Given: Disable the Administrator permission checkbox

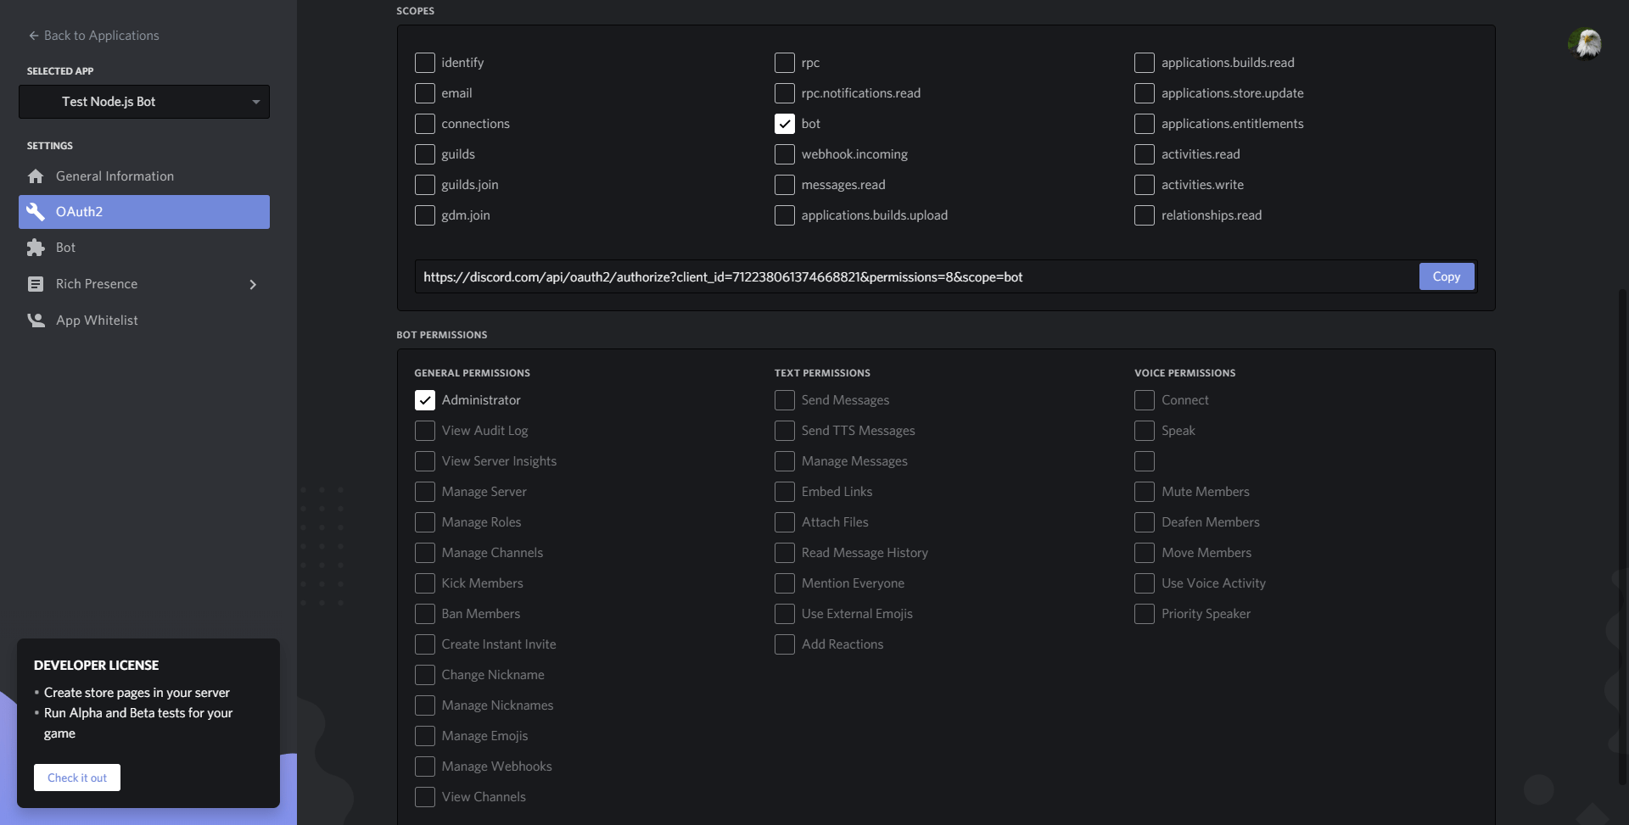Looking at the screenshot, I should pos(425,400).
